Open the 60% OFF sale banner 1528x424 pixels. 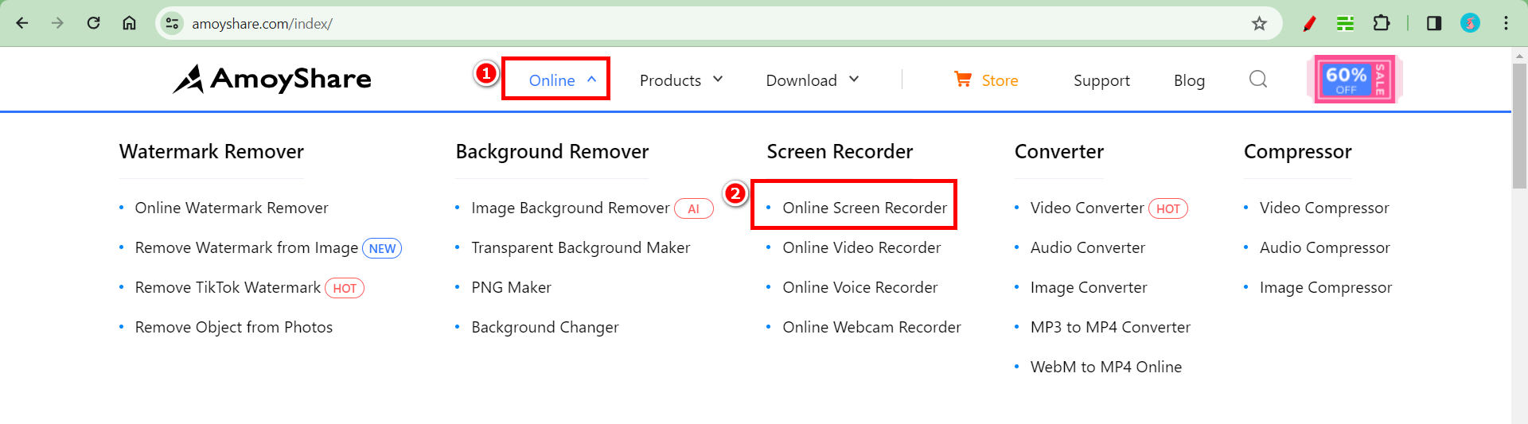[1355, 79]
